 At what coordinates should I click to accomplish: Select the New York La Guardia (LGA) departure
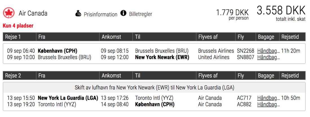click(x=68, y=98)
